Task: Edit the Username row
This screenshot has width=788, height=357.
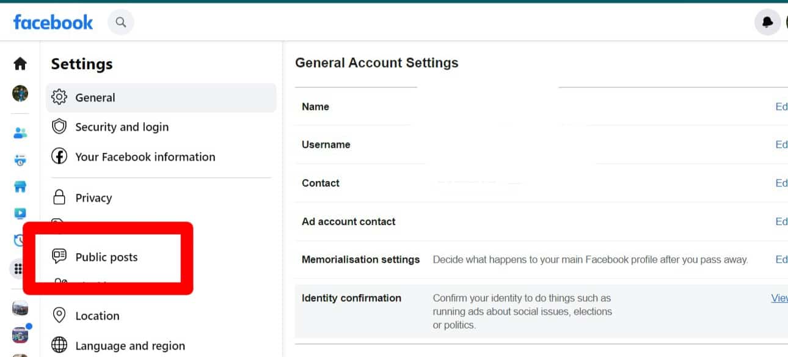Action: coord(781,144)
